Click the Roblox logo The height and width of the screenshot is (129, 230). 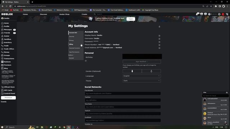(7, 14)
